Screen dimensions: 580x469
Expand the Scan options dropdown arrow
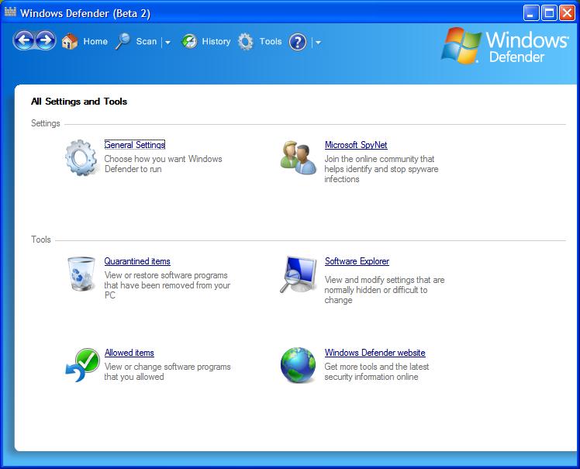(167, 42)
